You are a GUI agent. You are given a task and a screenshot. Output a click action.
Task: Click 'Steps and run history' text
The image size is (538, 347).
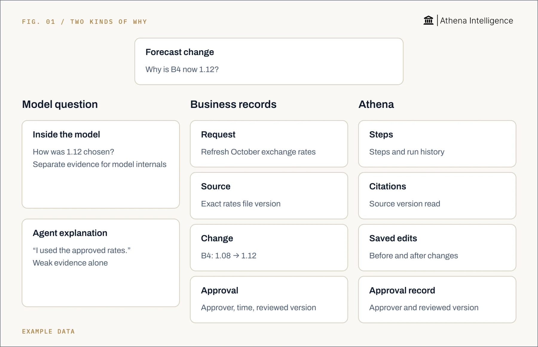tap(407, 152)
